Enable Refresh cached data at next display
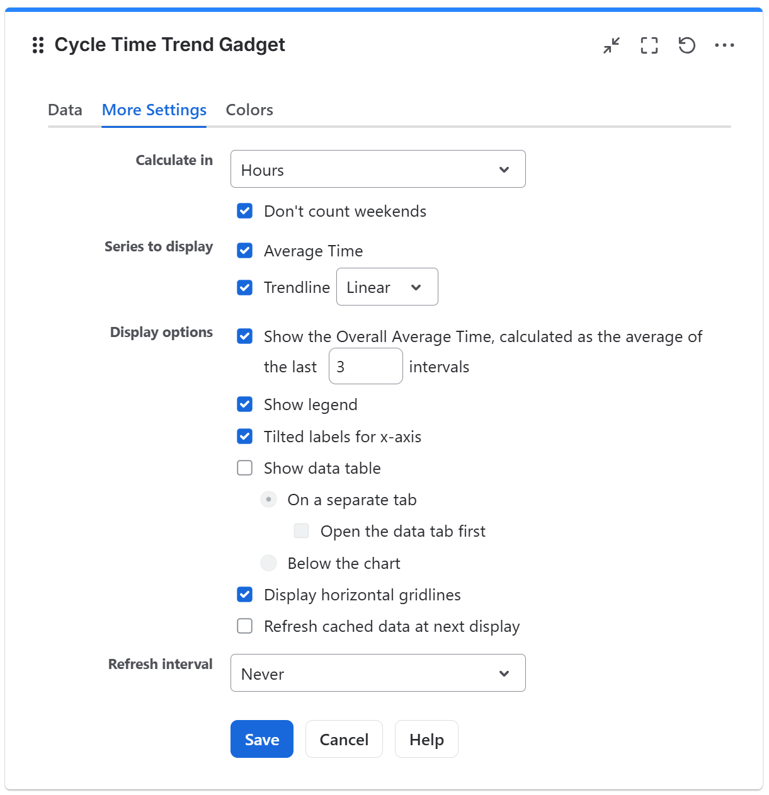Screen dimensions: 769x795 point(244,626)
